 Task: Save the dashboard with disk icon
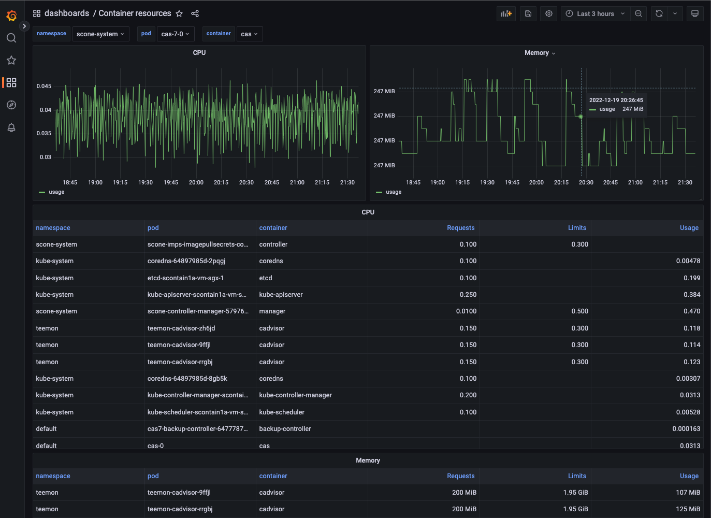528,13
